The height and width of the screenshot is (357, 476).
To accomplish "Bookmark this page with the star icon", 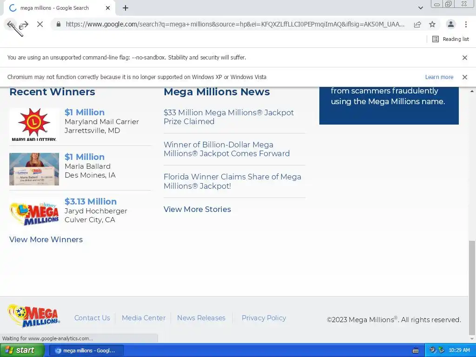I will pos(432,24).
